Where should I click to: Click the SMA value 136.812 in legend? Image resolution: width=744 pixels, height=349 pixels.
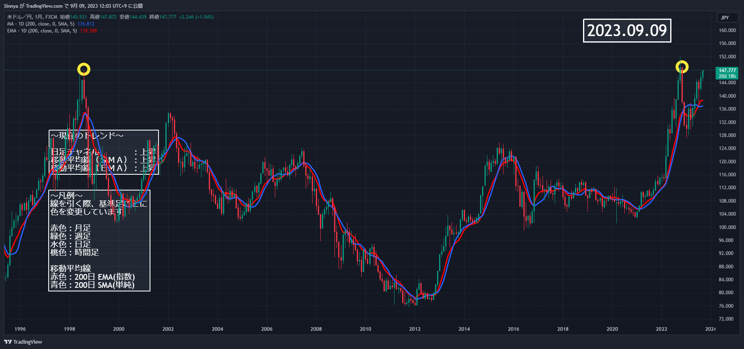pyautogui.click(x=86, y=24)
